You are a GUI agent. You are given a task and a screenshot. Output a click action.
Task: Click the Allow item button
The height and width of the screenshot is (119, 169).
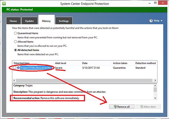click(x=148, y=107)
